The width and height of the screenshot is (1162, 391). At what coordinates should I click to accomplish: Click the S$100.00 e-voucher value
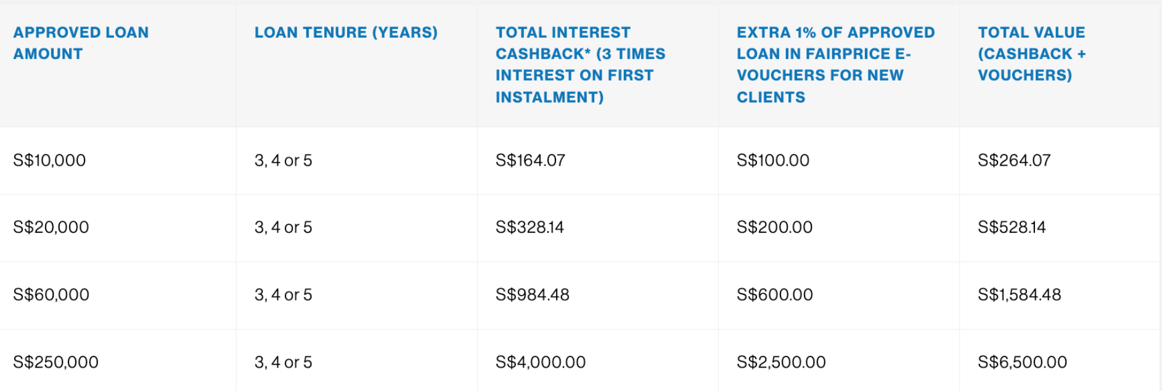coord(773,161)
